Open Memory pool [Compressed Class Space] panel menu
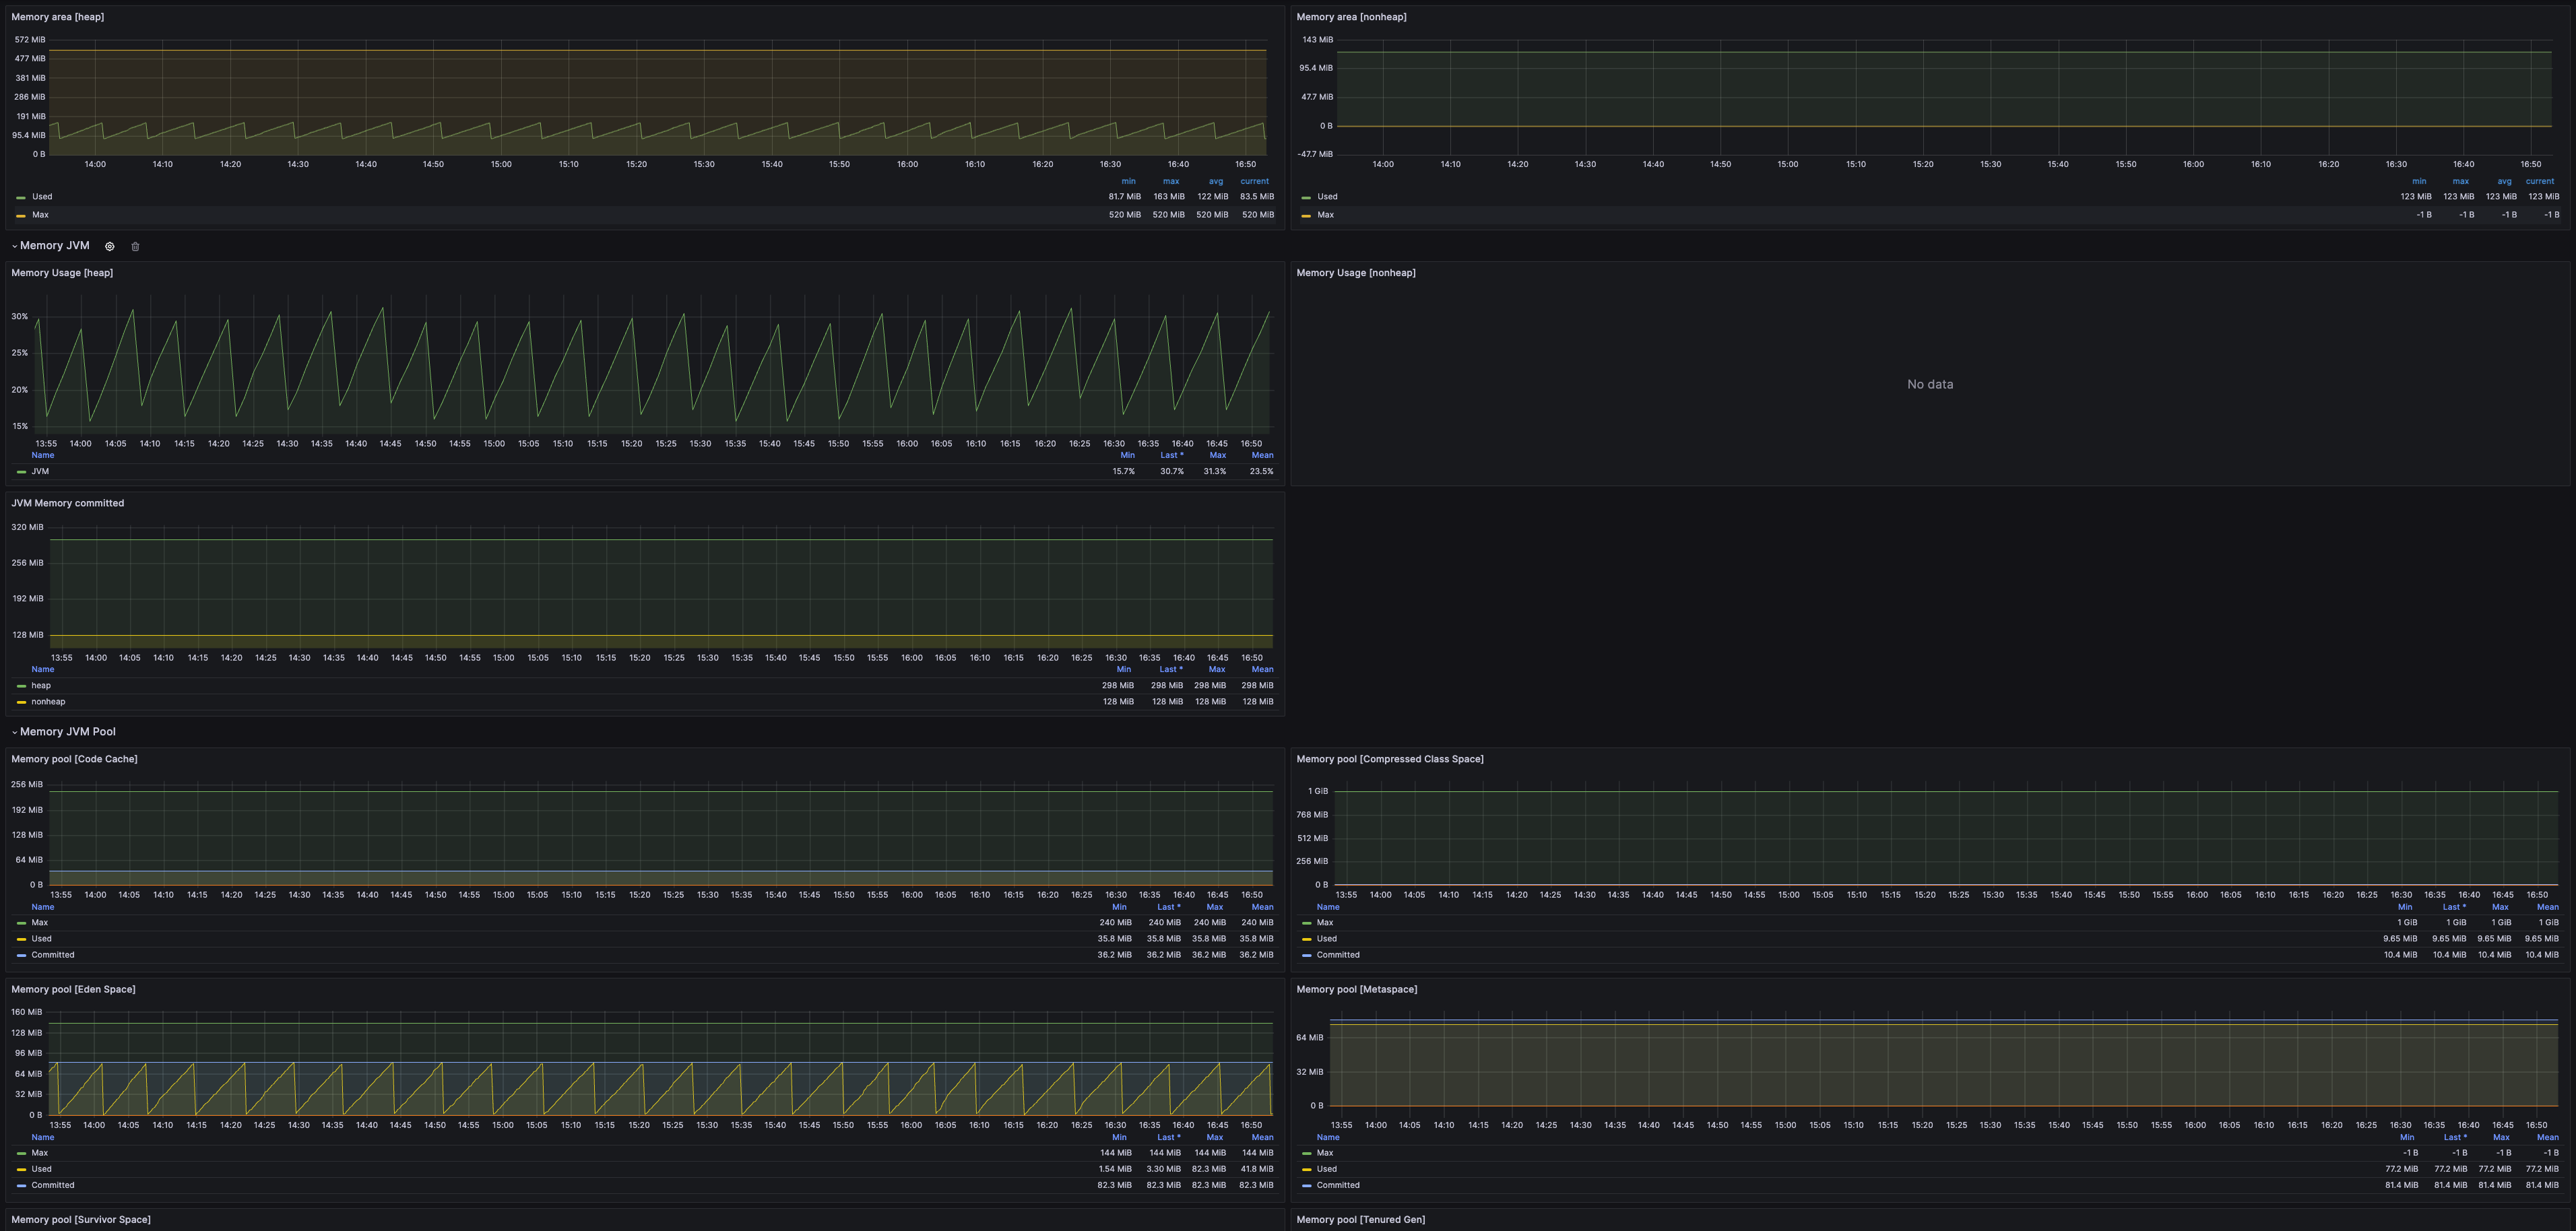Viewport: 2576px width, 1231px height. click(x=1389, y=760)
